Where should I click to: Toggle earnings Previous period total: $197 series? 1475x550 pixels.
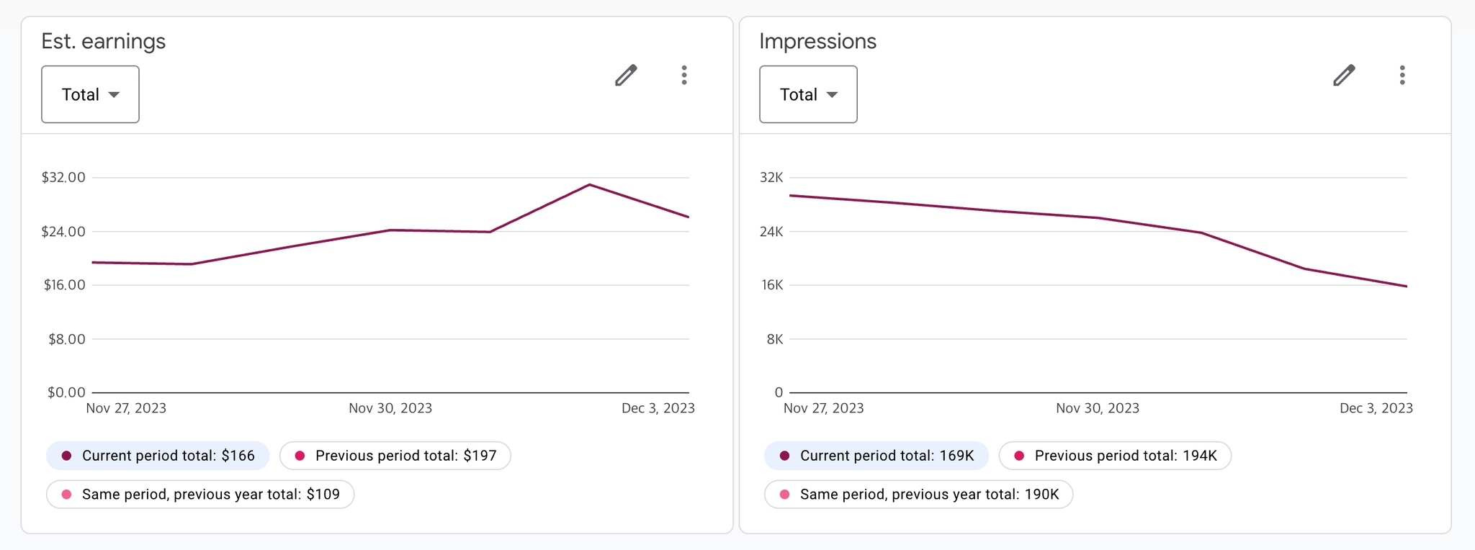point(395,456)
